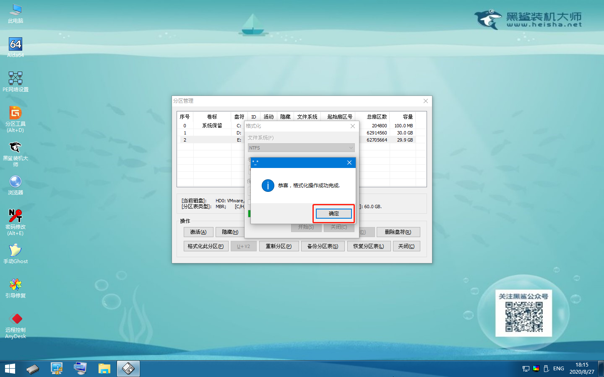Click the 重新分区(P) button
The height and width of the screenshot is (377, 604).
(279, 246)
